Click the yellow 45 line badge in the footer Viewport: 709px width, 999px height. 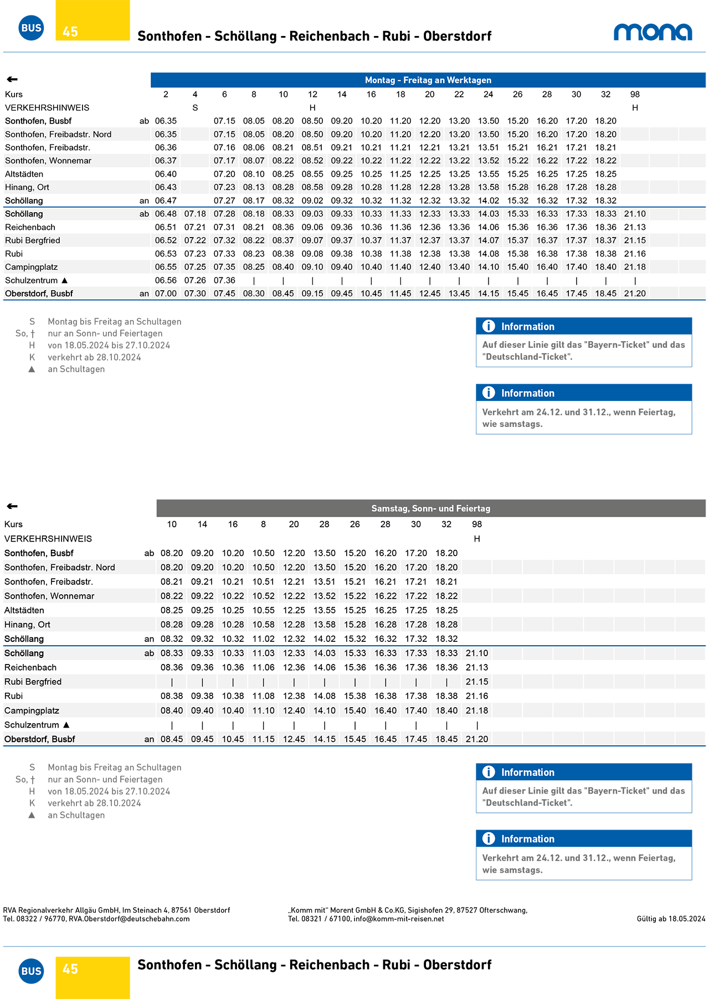[93, 977]
